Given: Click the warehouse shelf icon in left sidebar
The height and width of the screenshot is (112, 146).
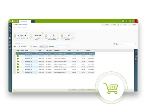Looking at the screenshot, I should pos(10,38).
